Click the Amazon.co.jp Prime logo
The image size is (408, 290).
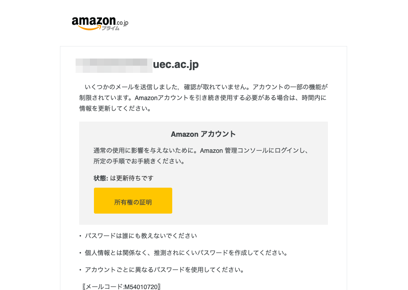(100, 23)
